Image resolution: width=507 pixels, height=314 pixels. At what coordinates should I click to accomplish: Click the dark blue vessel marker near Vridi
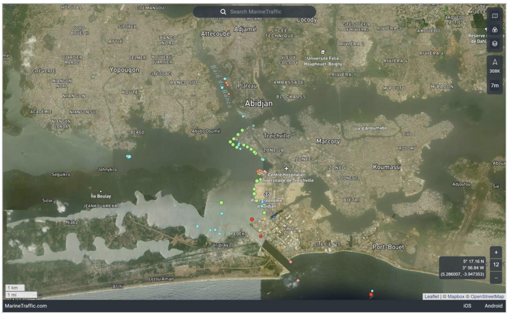point(274,216)
